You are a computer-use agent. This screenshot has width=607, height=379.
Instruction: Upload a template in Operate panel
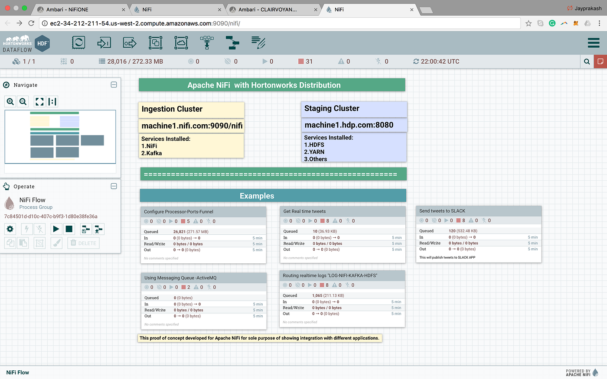tap(99, 229)
